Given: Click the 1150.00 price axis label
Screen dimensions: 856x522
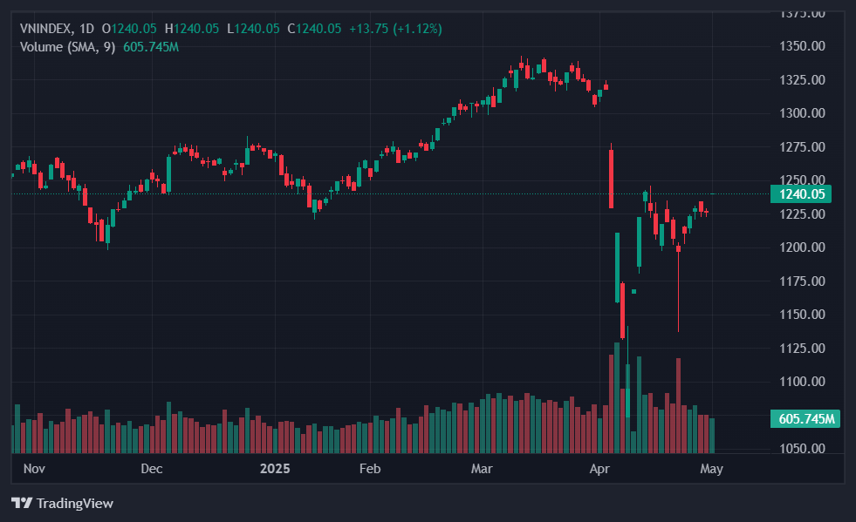Looking at the screenshot, I should (802, 315).
